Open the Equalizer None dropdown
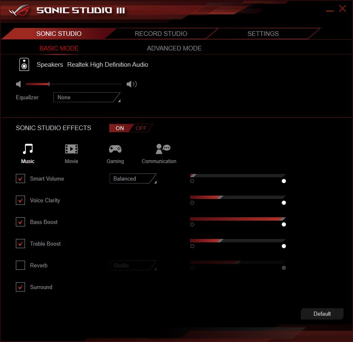Screen dimensions: 353x342 [x=87, y=97]
